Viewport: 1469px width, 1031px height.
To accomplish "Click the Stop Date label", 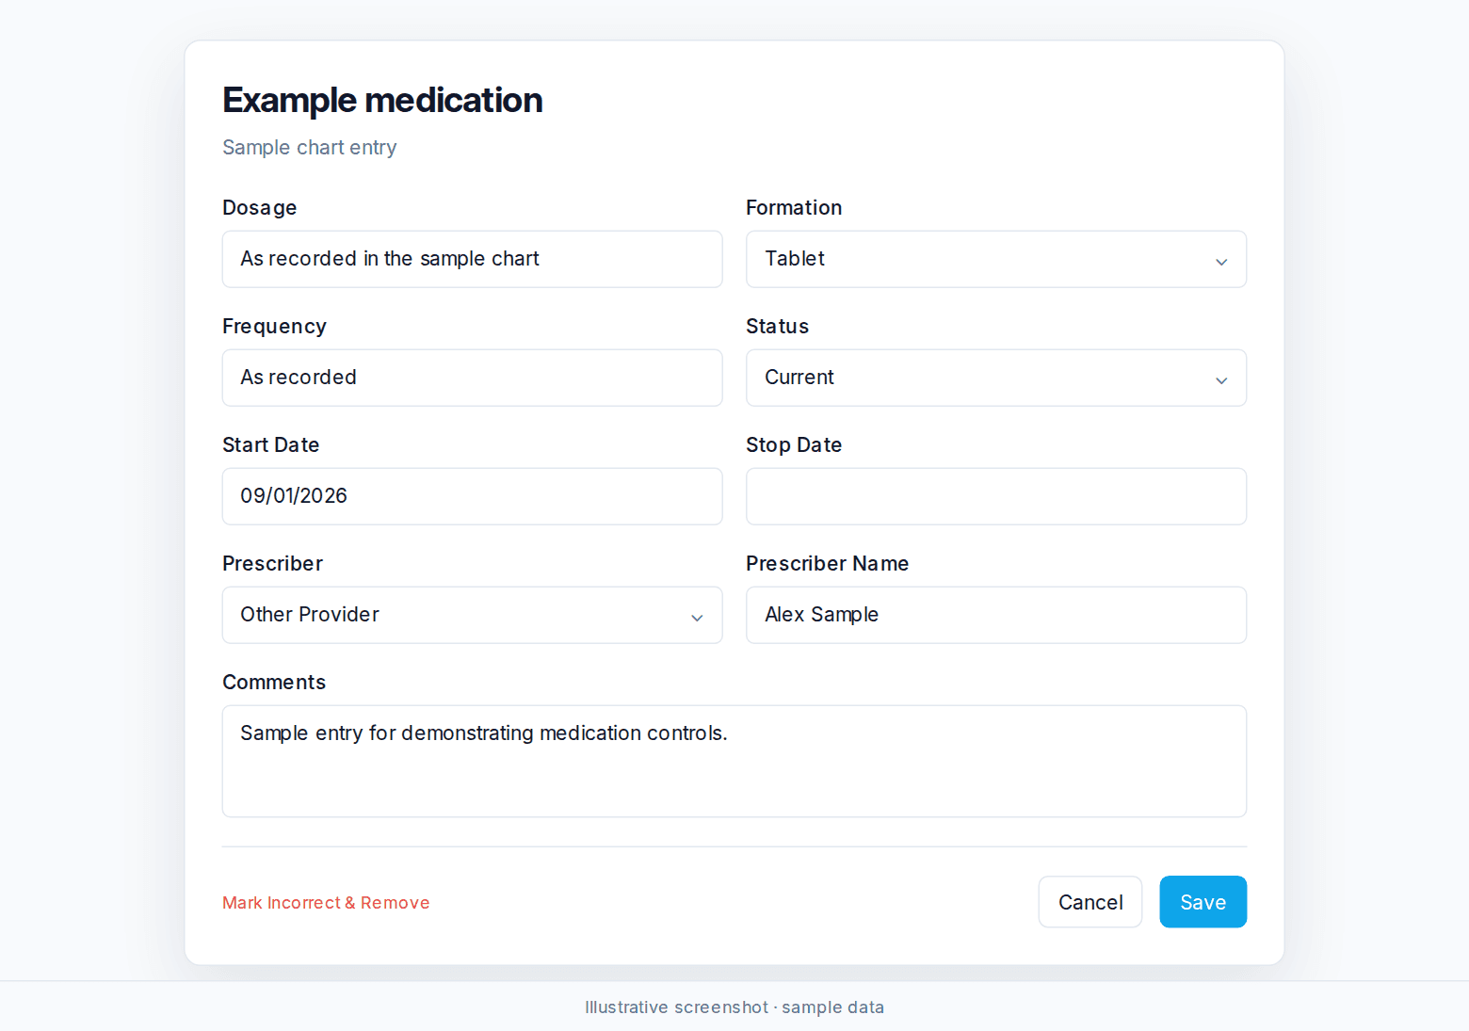I will [x=794, y=445].
